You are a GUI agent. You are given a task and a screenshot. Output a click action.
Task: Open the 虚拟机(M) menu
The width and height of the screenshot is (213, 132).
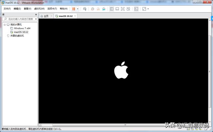pyautogui.click(x=39, y=9)
